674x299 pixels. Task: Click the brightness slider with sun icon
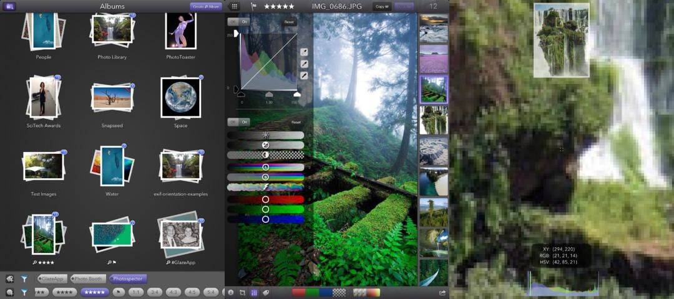click(x=266, y=135)
